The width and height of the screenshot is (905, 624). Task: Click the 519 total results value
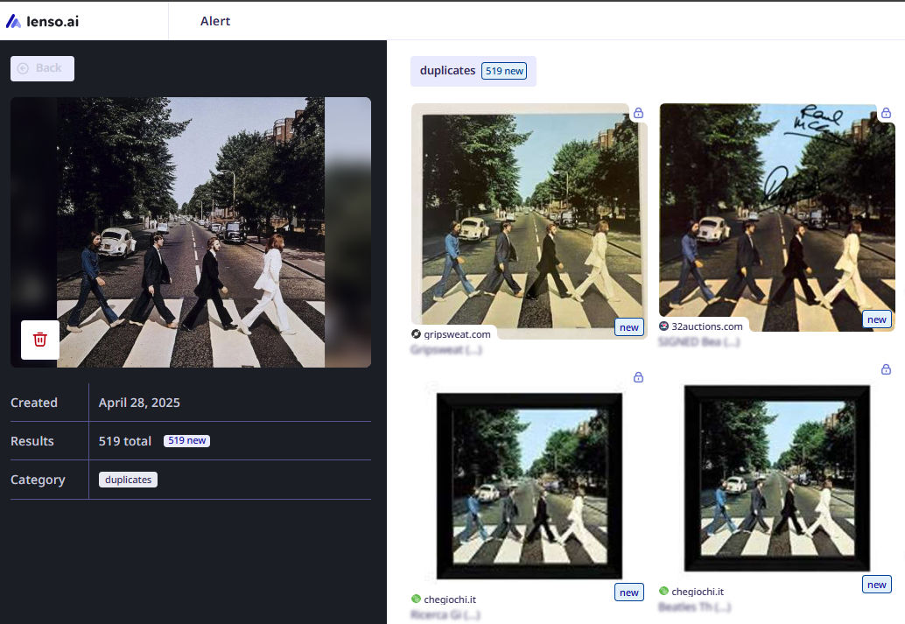click(124, 441)
